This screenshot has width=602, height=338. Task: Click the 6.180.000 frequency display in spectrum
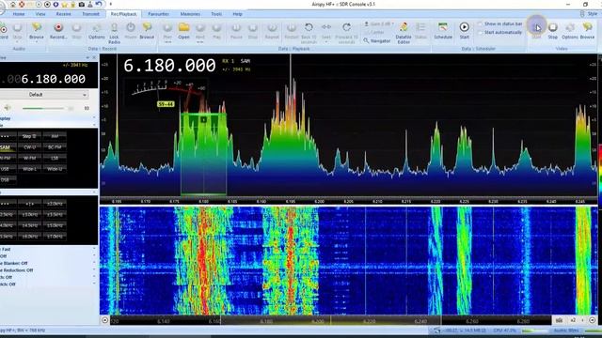click(169, 66)
